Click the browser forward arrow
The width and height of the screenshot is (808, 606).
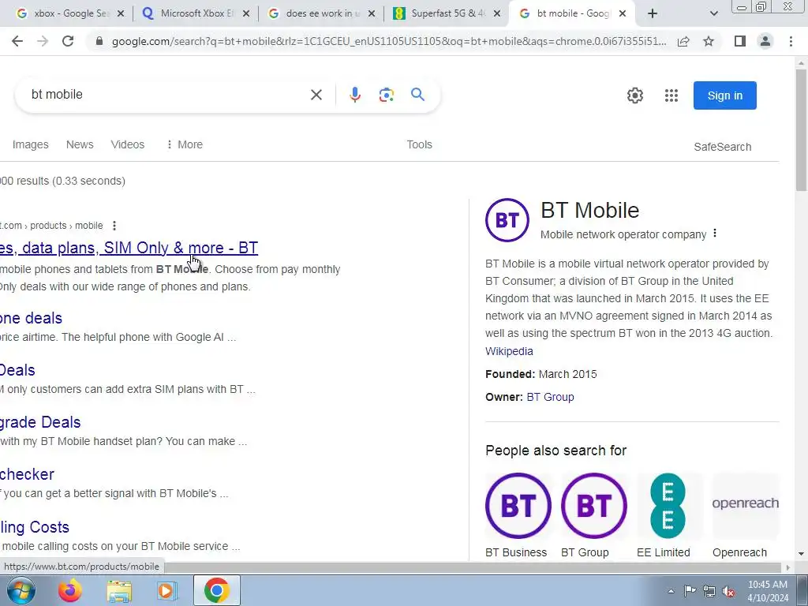[x=43, y=41]
